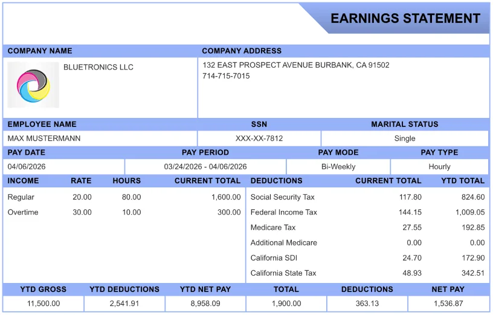
Task: Click the Regular hours 80.00
Action: (132, 197)
